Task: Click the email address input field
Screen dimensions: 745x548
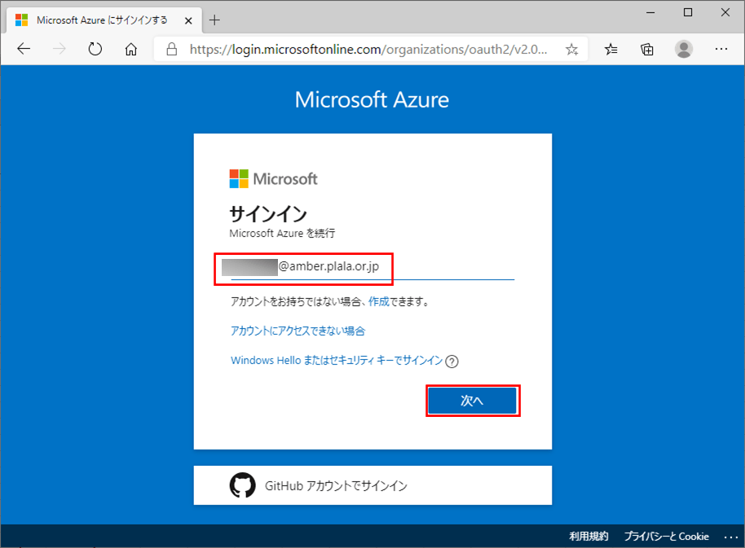Action: coord(372,266)
